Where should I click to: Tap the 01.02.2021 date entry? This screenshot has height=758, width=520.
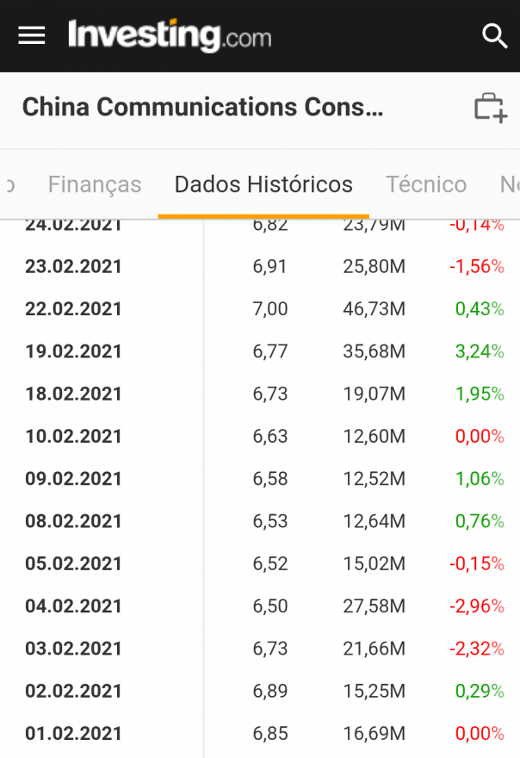[74, 734]
